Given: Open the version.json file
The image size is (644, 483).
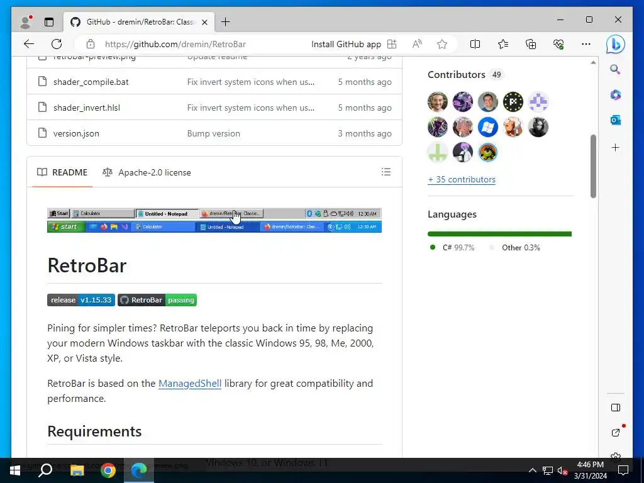Looking at the screenshot, I should pyautogui.click(x=76, y=133).
